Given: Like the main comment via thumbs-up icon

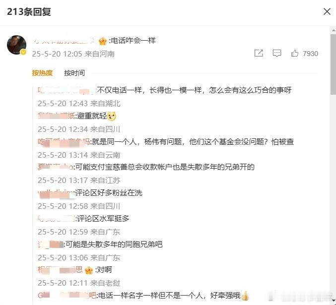Looking at the screenshot, I should pos(295,53).
